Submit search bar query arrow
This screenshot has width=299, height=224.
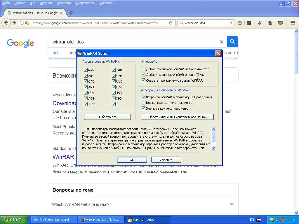(x=231, y=23)
